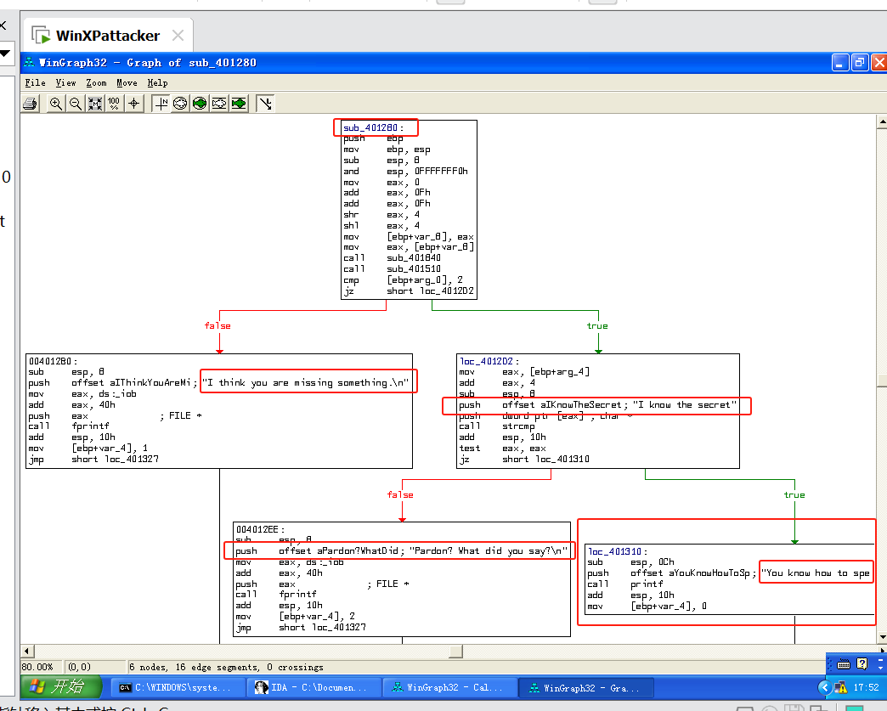The image size is (887, 711).
Task: Select the WinXPattacker tab
Action: tap(108, 36)
